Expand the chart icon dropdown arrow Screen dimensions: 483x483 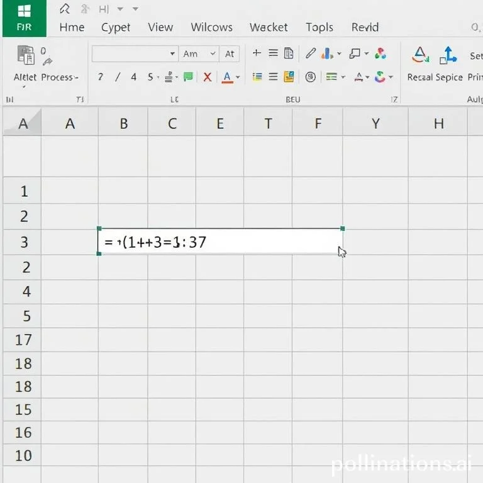pyautogui.click(x=339, y=53)
